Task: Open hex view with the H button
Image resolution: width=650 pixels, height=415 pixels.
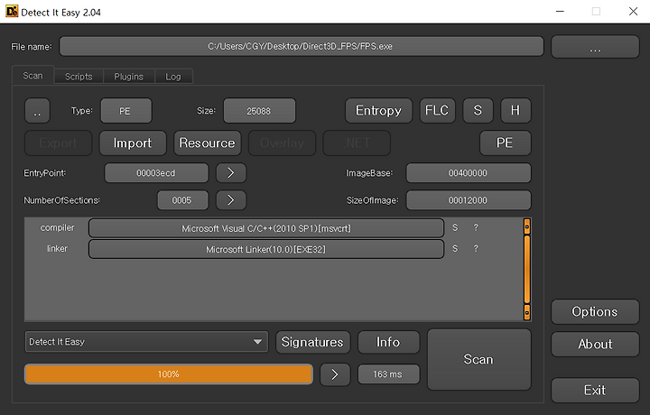Action: [x=515, y=111]
